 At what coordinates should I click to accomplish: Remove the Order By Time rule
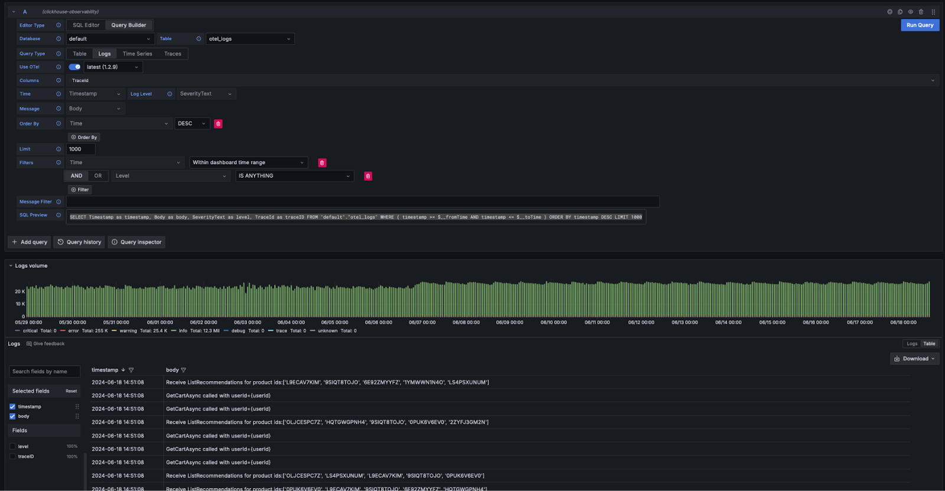(x=218, y=124)
